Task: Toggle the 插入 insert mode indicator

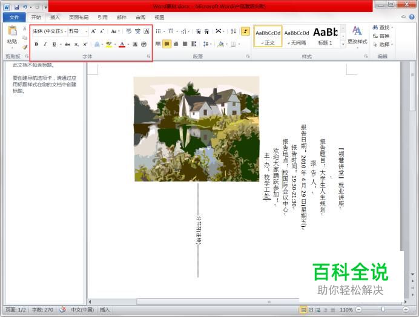Action: [105, 310]
